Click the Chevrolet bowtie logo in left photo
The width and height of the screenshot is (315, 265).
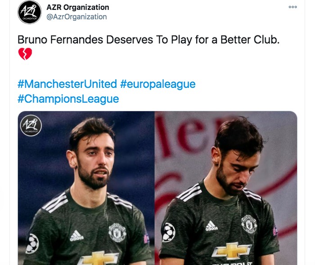[99, 259]
